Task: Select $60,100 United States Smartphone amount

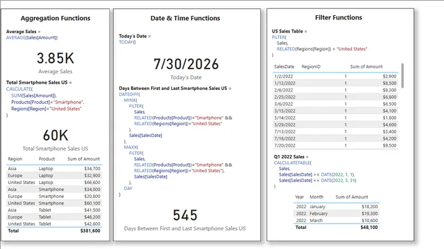Action: (x=92, y=203)
